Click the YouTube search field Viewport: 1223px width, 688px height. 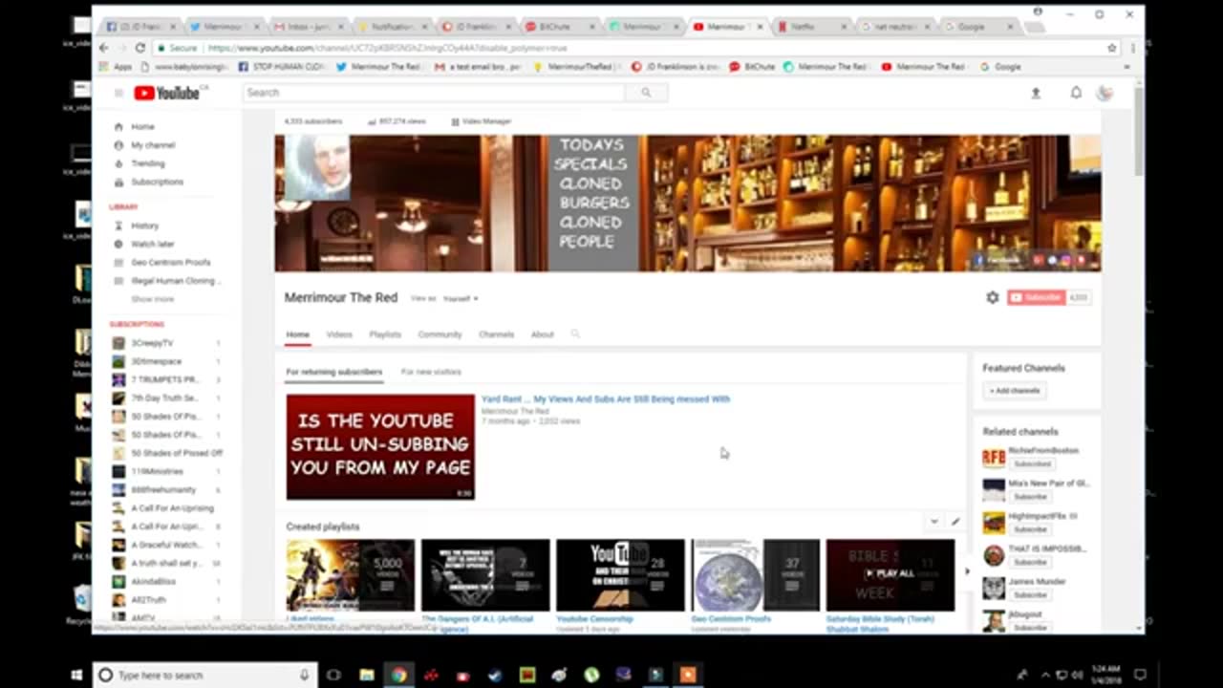434,93
